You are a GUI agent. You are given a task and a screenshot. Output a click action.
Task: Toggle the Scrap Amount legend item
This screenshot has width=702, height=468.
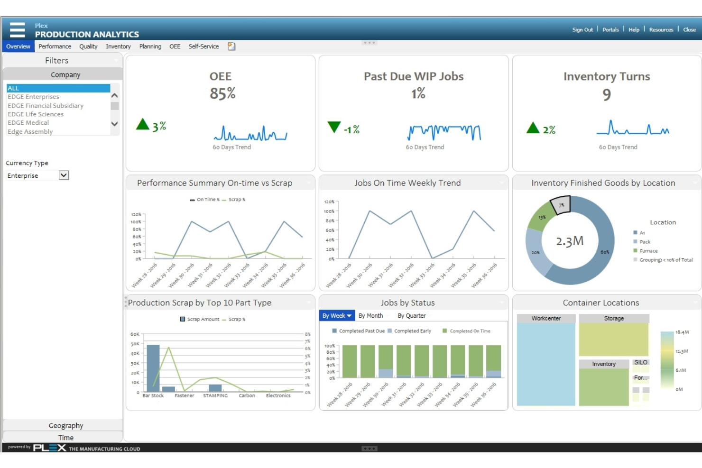click(203, 320)
